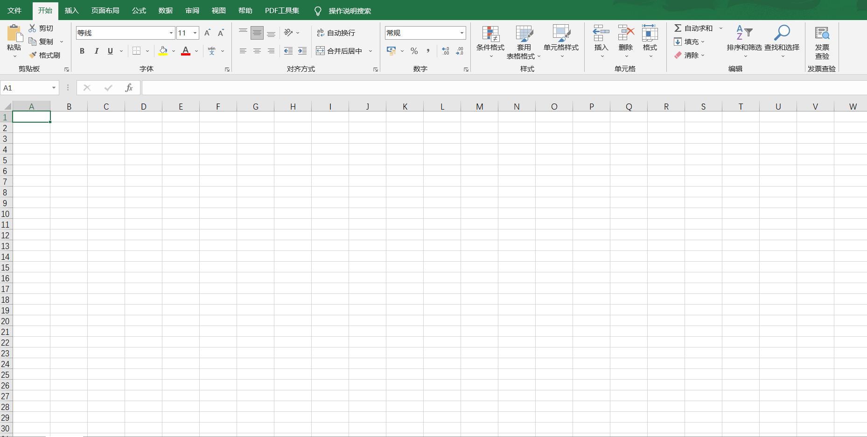Image resolution: width=867 pixels, height=437 pixels.
Task: Click the Name Box showing A1
Action: [x=26, y=88]
